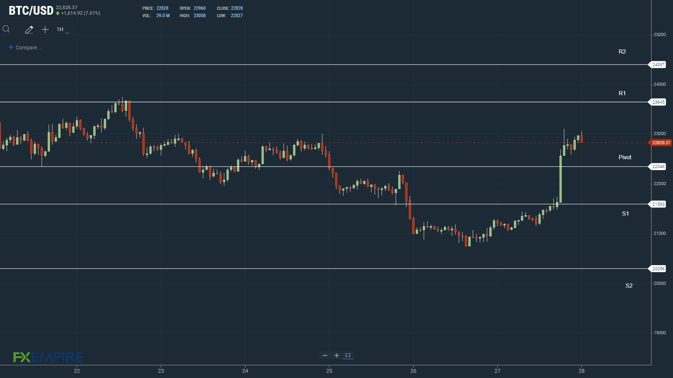Screen dimensions: 673x378
Task: Click the 24397 R2 price label
Action: [657, 65]
